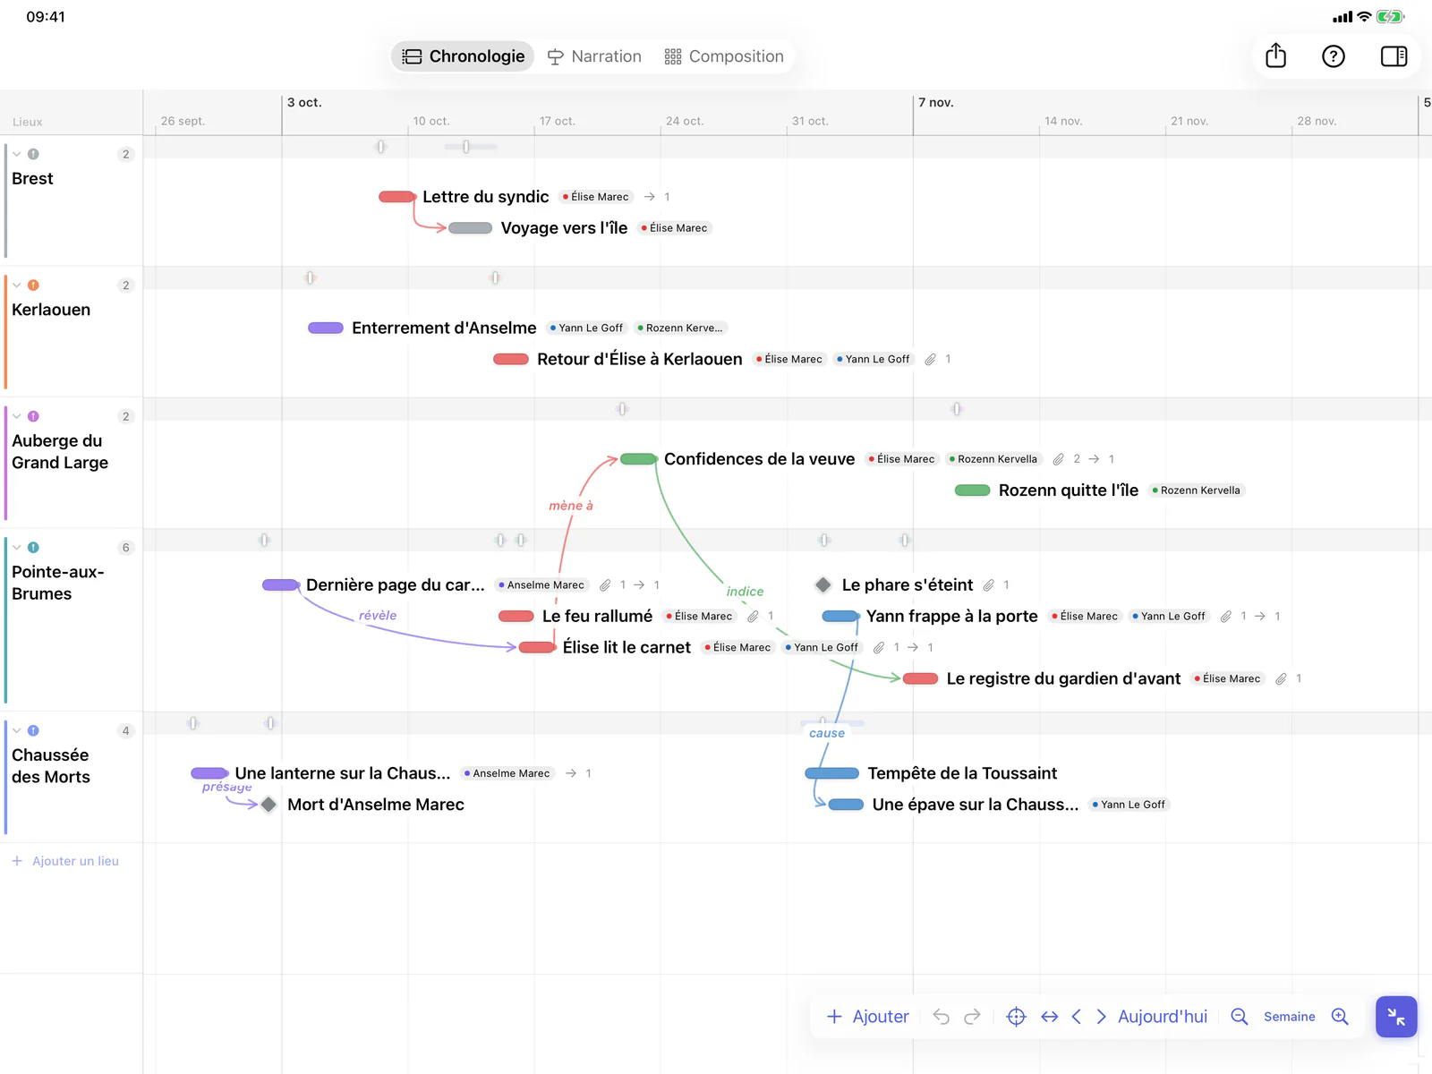Click the undo arrow icon
This screenshot has height=1074, width=1432.
coord(941,1017)
